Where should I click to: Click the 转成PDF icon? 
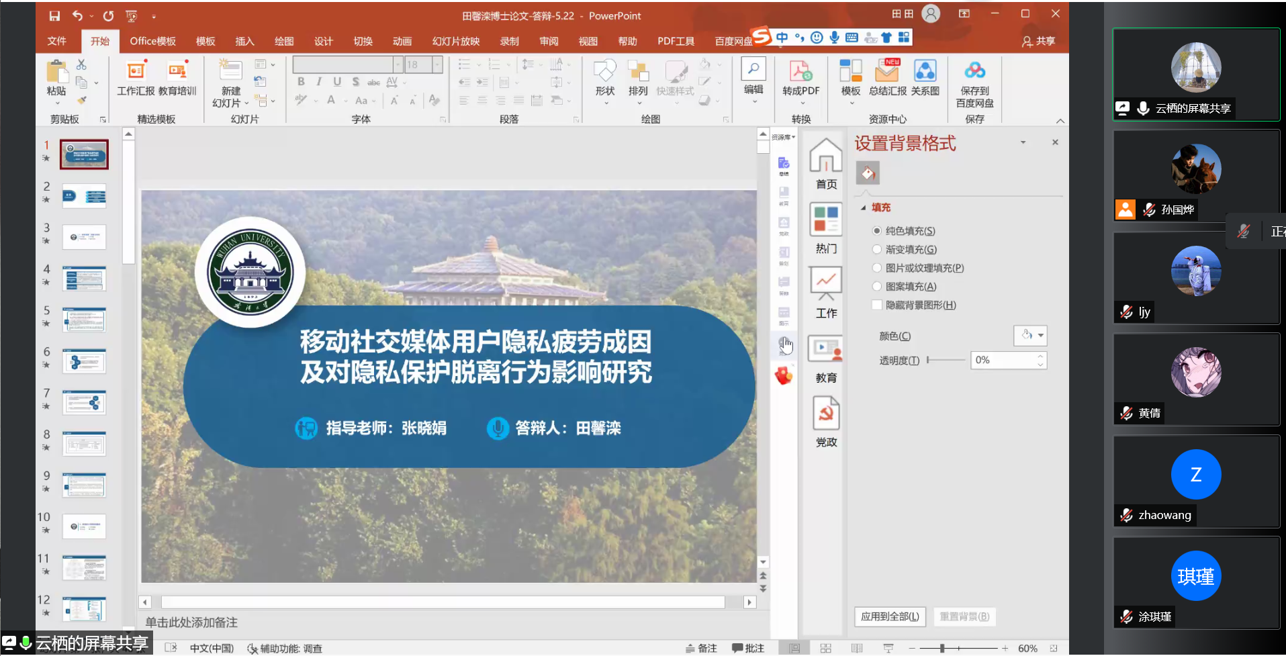800,71
